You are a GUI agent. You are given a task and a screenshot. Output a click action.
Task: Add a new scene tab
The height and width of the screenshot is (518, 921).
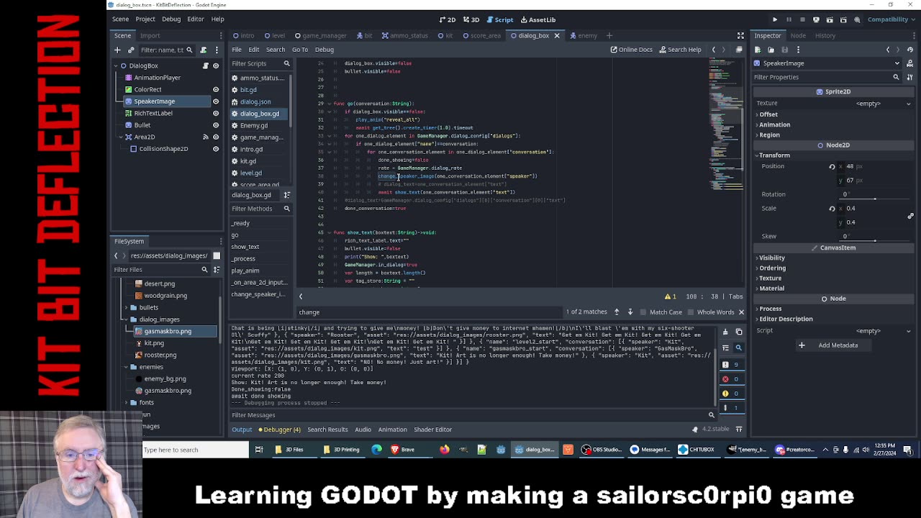609,35
